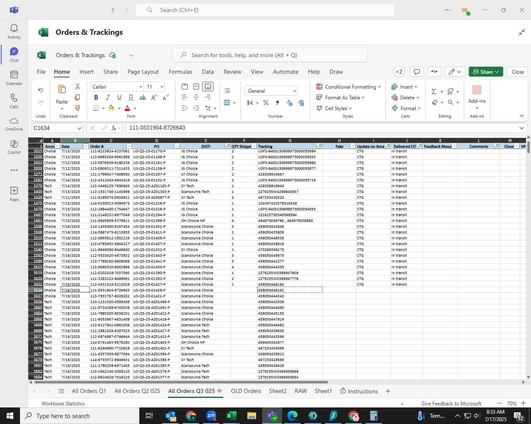The height and width of the screenshot is (424, 531).
Task: Click the green Share button
Action: (486, 72)
